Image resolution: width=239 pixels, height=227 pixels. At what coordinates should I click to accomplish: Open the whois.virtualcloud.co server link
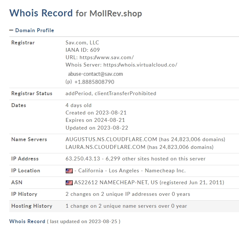(140, 65)
